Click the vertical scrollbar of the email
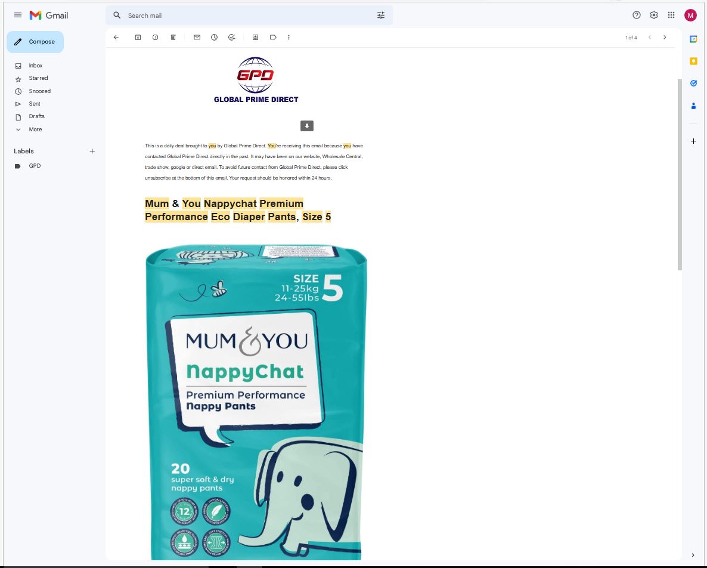Screen dimensions: 707x568 coord(679,175)
